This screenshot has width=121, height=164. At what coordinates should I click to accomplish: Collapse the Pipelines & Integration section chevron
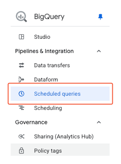99,51
